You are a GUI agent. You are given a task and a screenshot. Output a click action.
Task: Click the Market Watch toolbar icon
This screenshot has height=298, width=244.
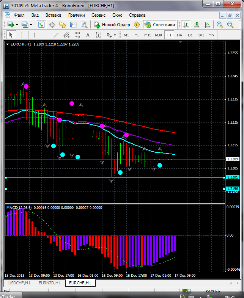pos(41,25)
